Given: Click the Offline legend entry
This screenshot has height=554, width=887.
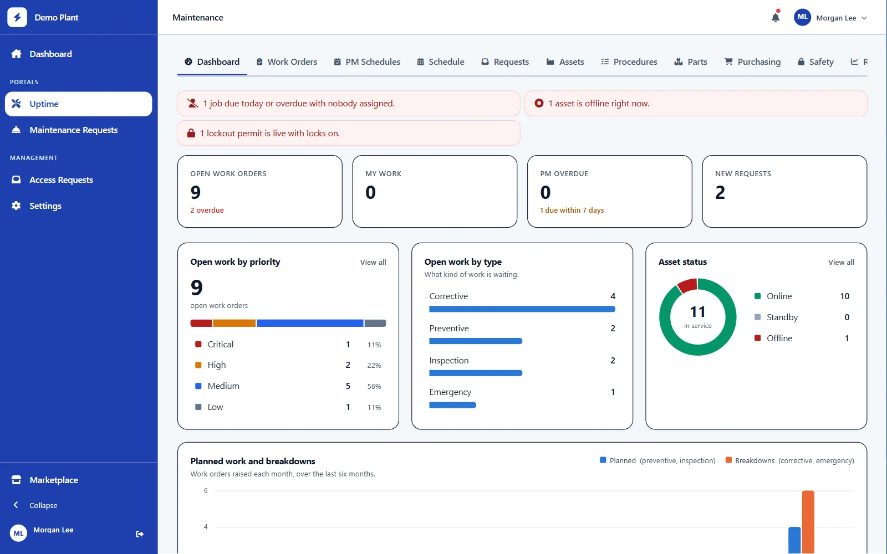Looking at the screenshot, I should pos(802,338).
